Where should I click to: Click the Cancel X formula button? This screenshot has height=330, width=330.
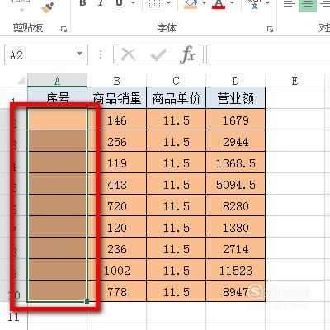coord(128,54)
